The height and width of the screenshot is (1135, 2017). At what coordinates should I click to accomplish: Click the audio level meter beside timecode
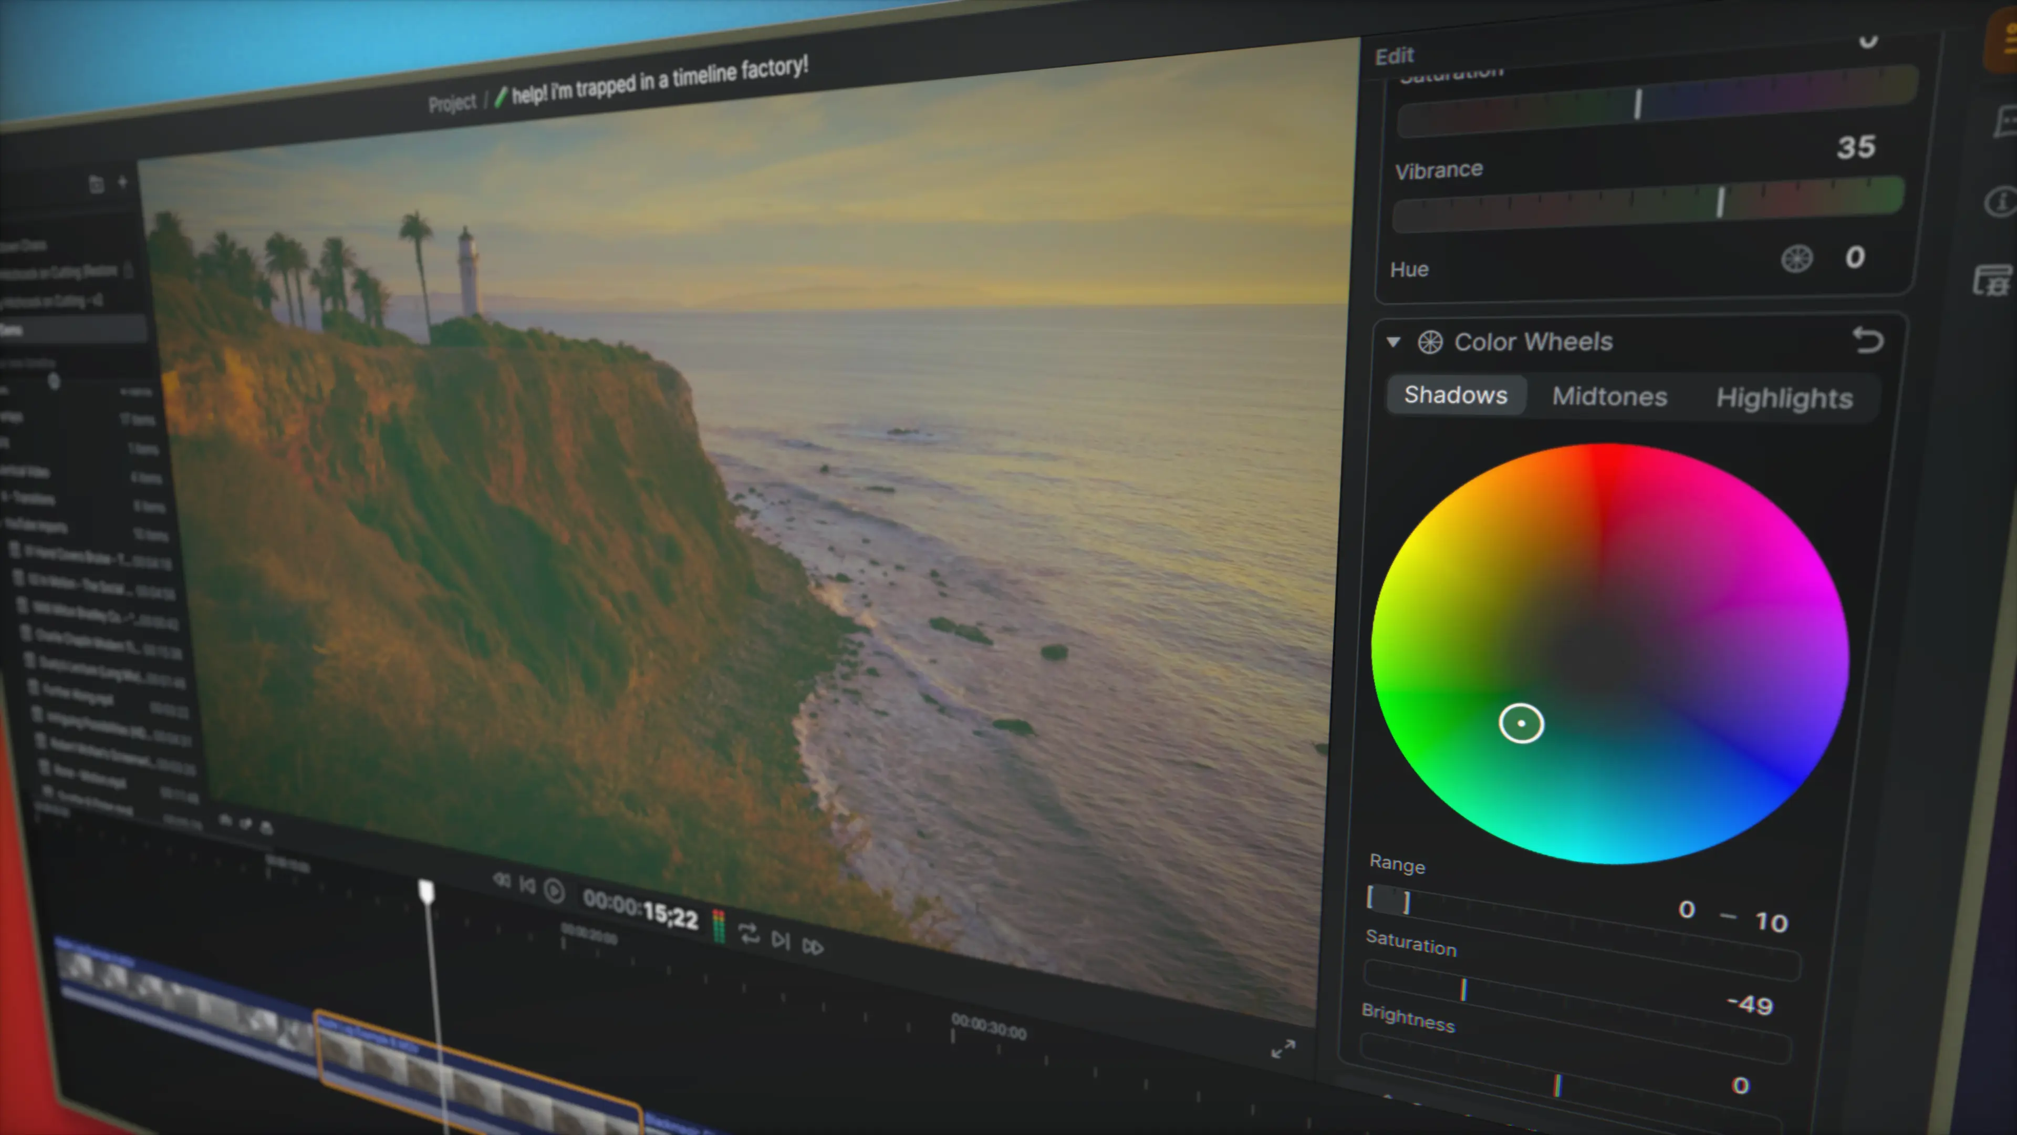(x=718, y=926)
